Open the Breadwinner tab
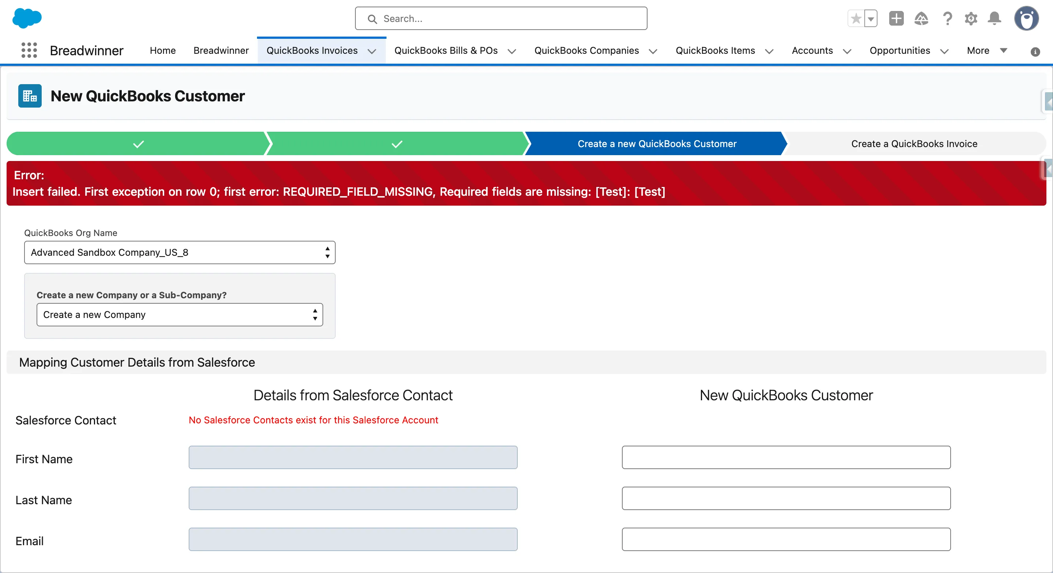This screenshot has width=1053, height=573. (x=221, y=50)
